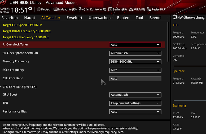Click the globe language icon
The height and width of the screenshot is (134, 206).
(39, 9)
